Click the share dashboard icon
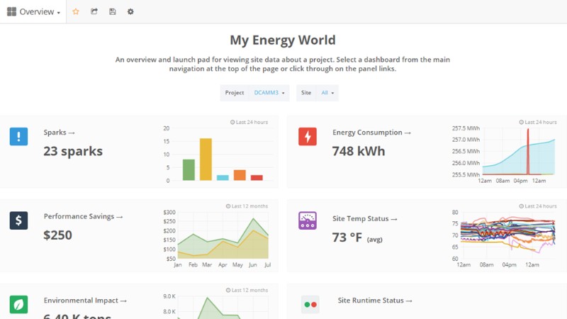 [94, 11]
